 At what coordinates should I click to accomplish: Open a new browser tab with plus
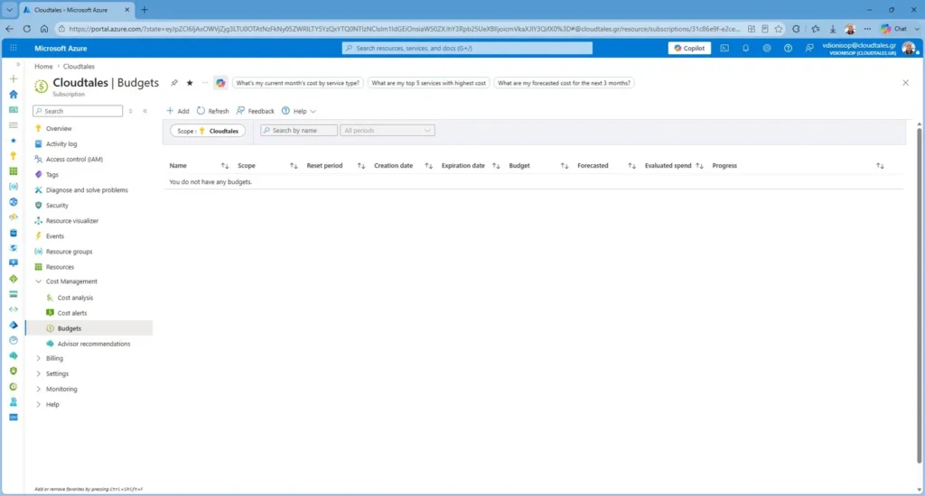point(144,10)
